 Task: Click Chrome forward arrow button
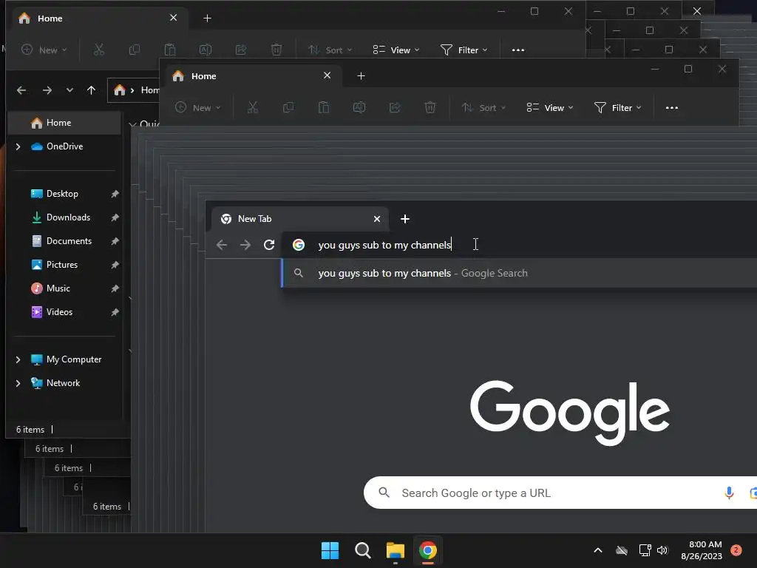[245, 245]
